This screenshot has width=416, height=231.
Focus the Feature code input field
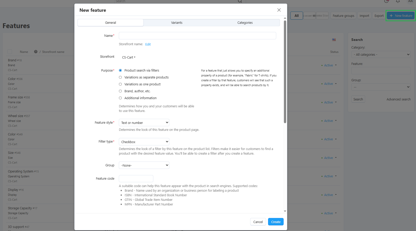click(x=136, y=179)
